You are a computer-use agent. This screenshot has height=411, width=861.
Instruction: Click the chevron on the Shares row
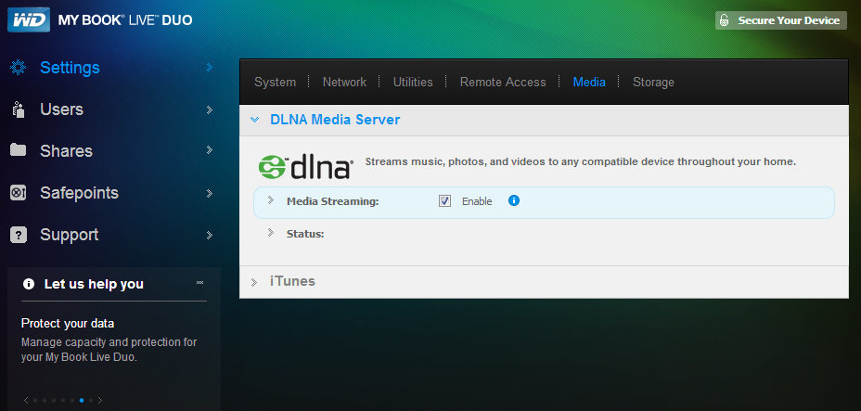(209, 149)
